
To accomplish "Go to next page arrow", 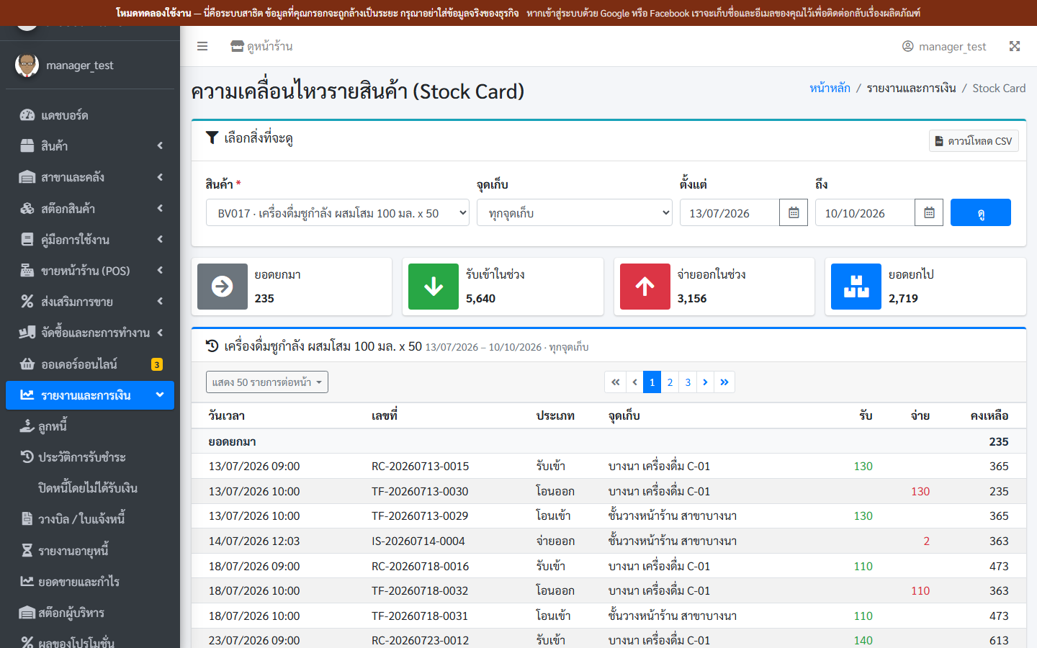I will click(705, 382).
